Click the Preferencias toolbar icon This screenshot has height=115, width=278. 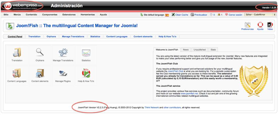click(247, 25)
